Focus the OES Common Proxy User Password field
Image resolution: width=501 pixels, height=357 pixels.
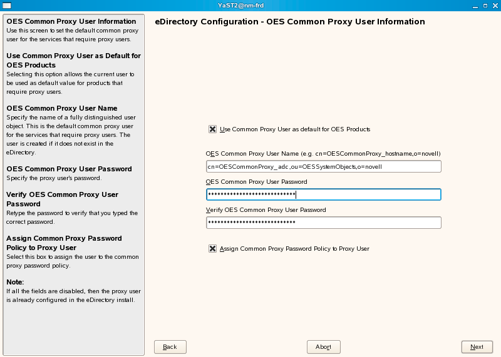coord(324,194)
